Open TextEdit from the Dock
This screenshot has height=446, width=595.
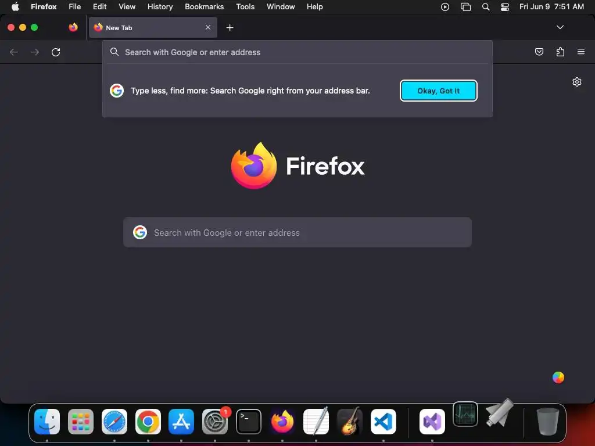(x=316, y=422)
